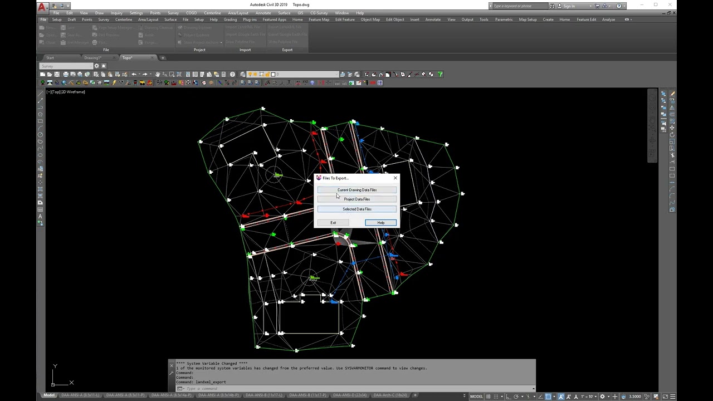This screenshot has height=401, width=713.
Task: Close the Files To Export dialog
Action: pos(395,178)
